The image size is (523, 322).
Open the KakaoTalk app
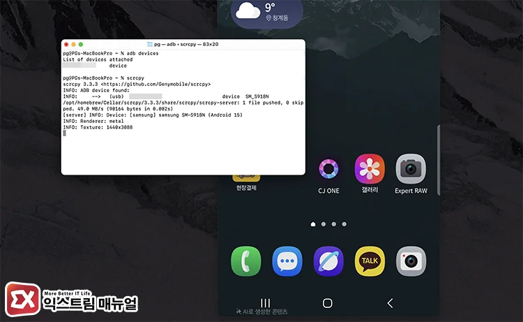370,261
